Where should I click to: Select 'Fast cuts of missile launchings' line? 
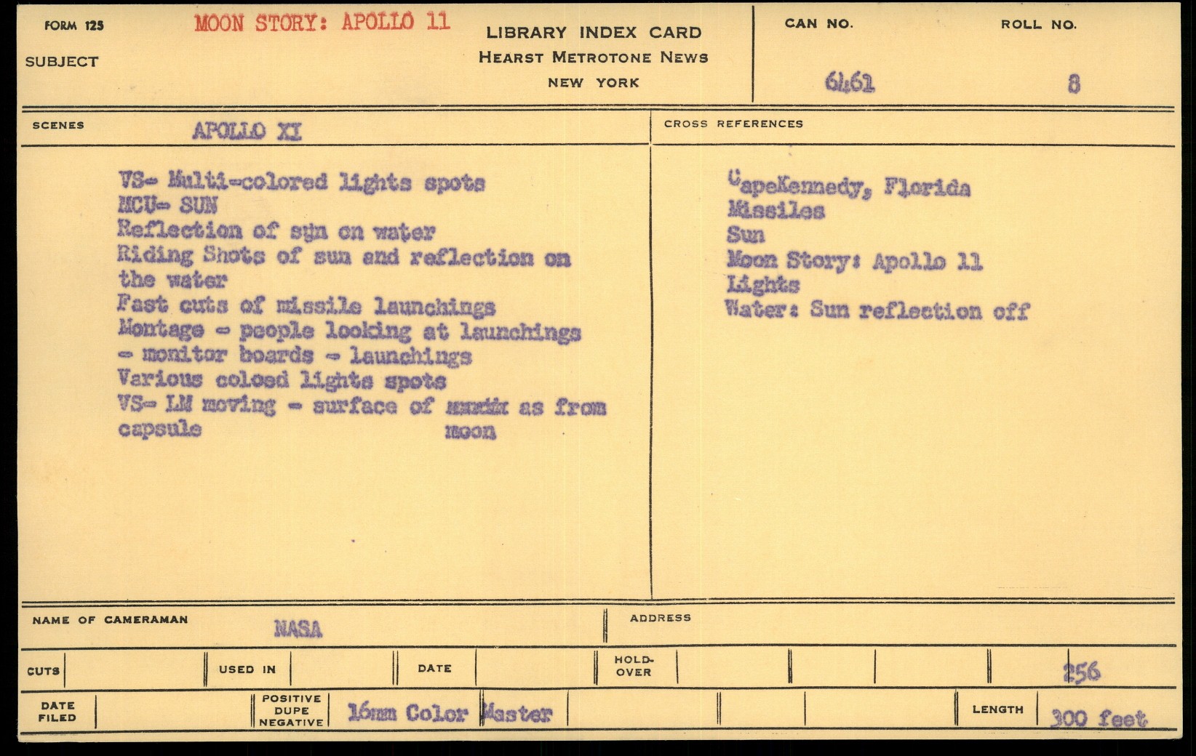click(x=306, y=307)
